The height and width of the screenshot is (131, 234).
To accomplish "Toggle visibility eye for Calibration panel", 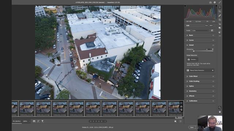I will [213, 101].
